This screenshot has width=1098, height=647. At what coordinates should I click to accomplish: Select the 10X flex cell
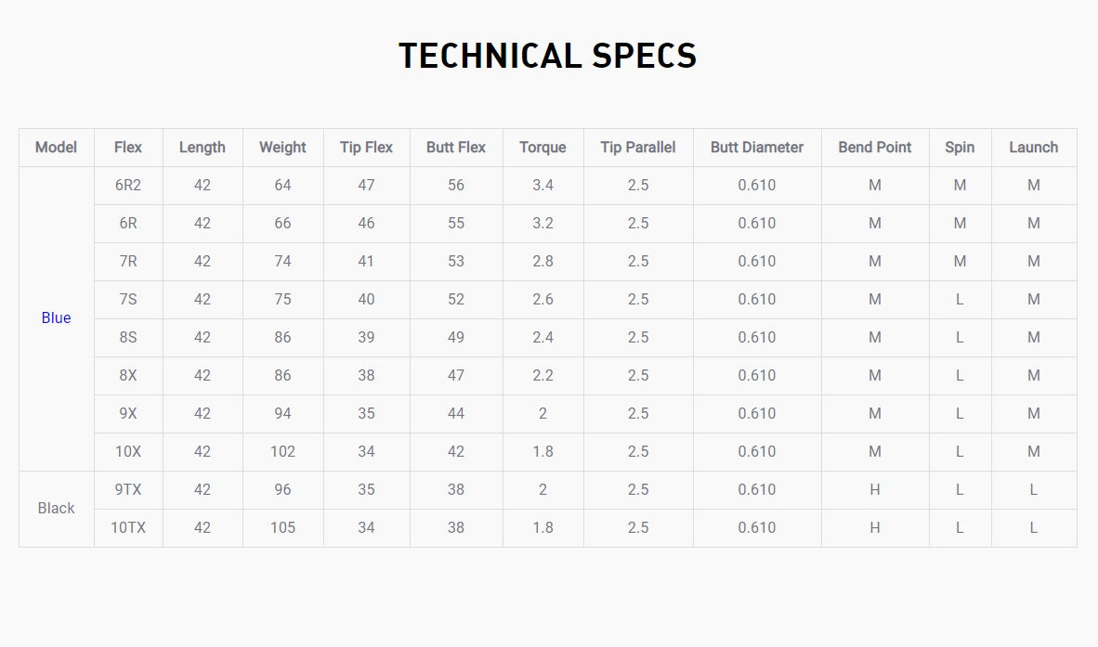(x=128, y=452)
